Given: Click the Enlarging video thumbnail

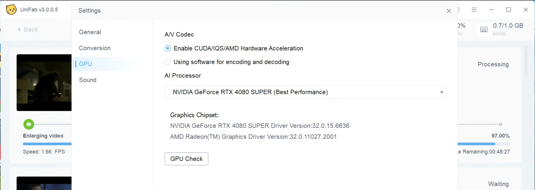Looking at the screenshot, I should 44,83.
